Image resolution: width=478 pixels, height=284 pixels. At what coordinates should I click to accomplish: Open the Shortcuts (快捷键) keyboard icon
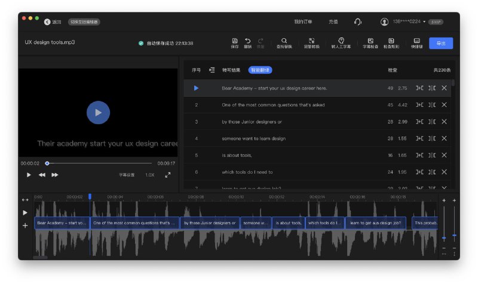point(416,42)
